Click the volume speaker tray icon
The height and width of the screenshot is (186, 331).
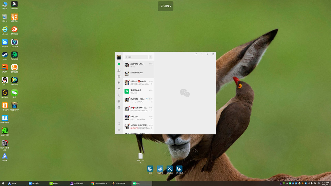click(x=309, y=183)
